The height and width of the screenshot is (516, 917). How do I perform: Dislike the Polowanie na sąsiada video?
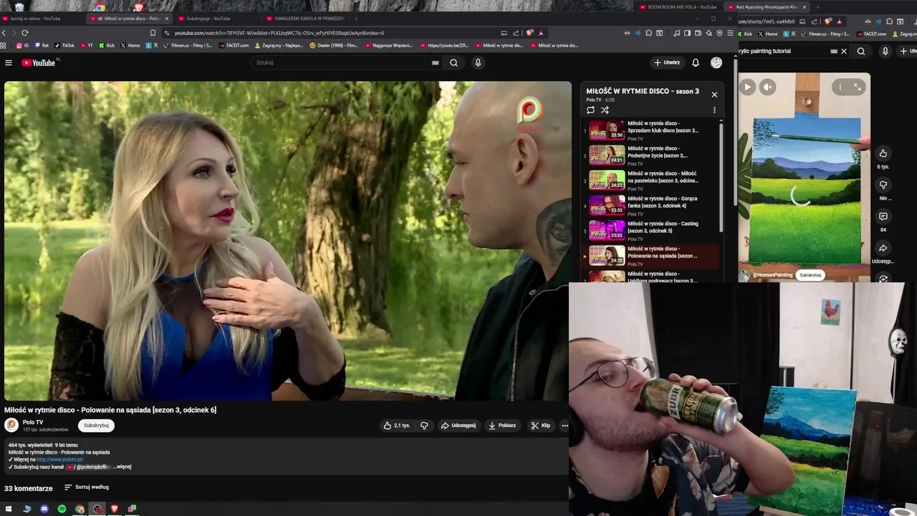tap(424, 426)
